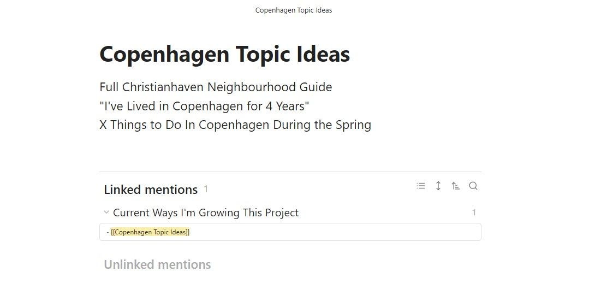Click the count beside Linked mentions heading
Image resolution: width=607 pixels, height=307 pixels.
pos(206,190)
